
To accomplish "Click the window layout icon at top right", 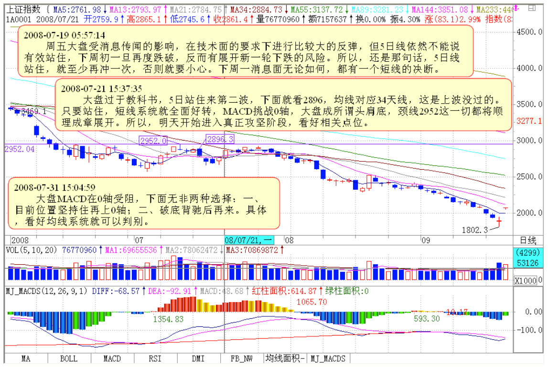I will 532,8.
